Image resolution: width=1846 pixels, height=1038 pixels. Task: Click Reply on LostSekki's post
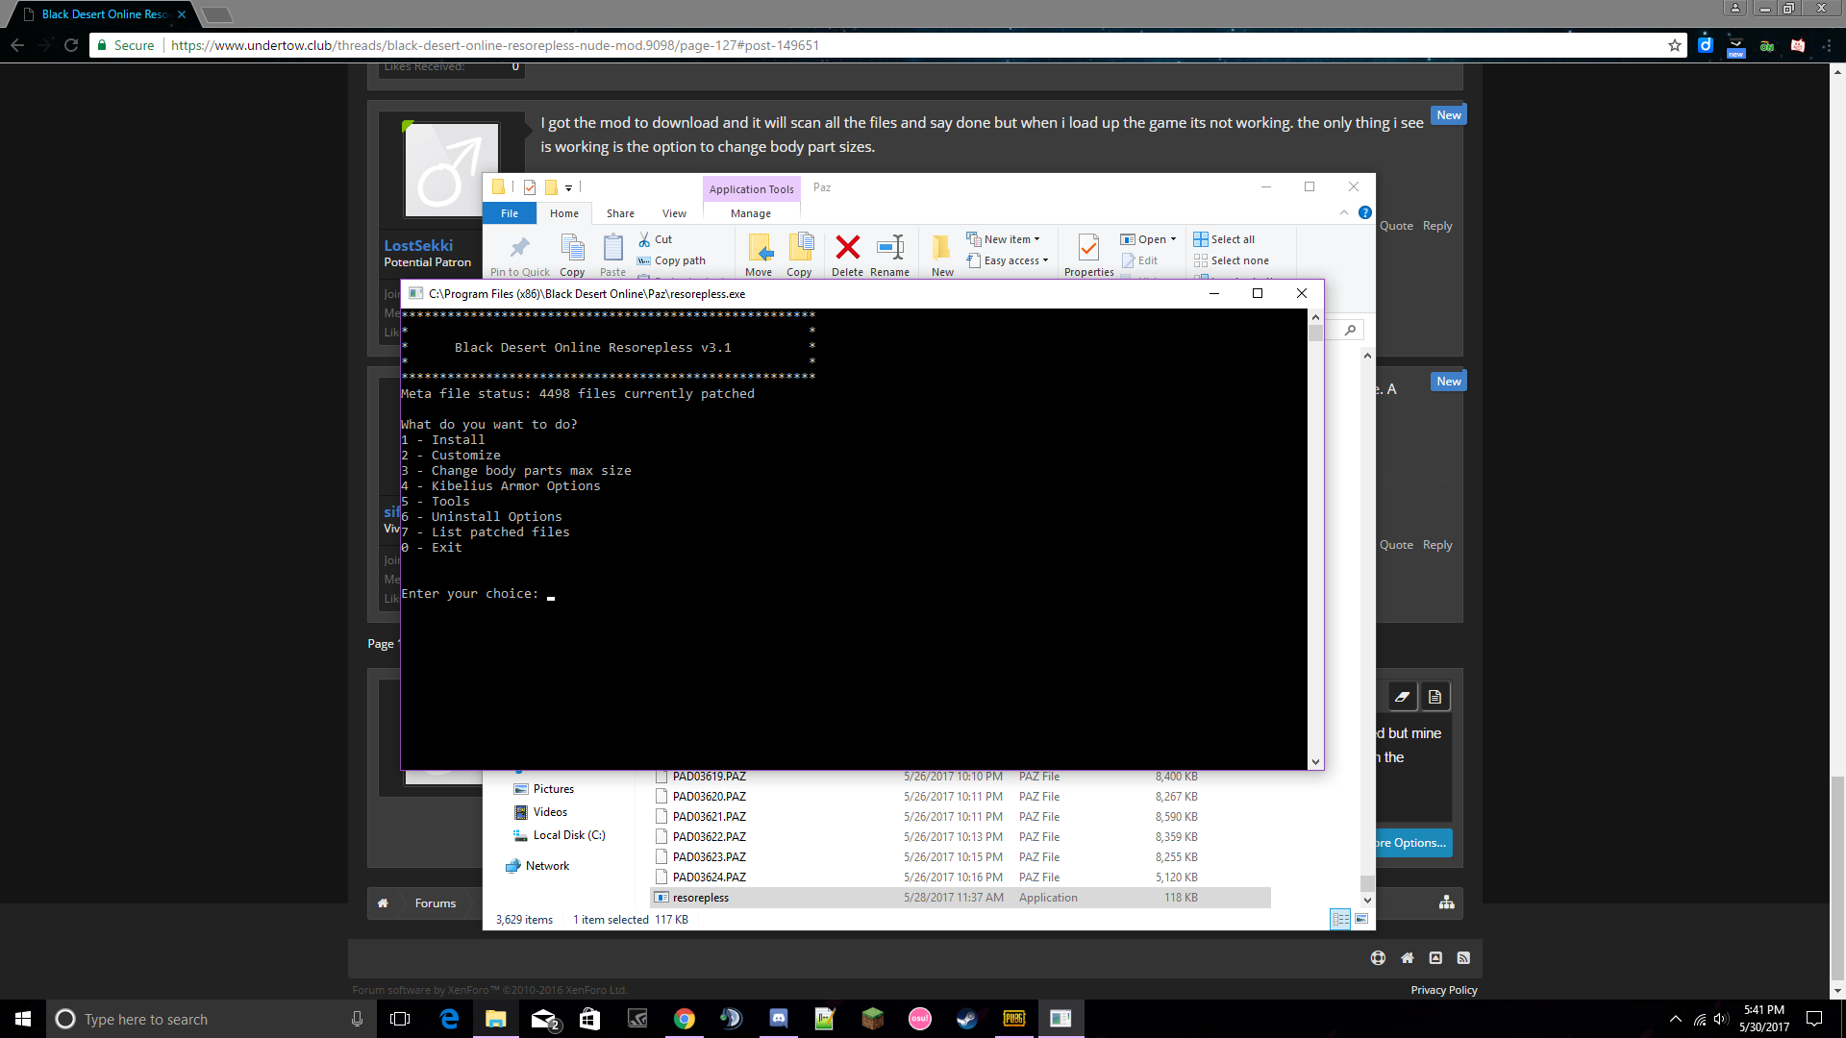[1437, 226]
